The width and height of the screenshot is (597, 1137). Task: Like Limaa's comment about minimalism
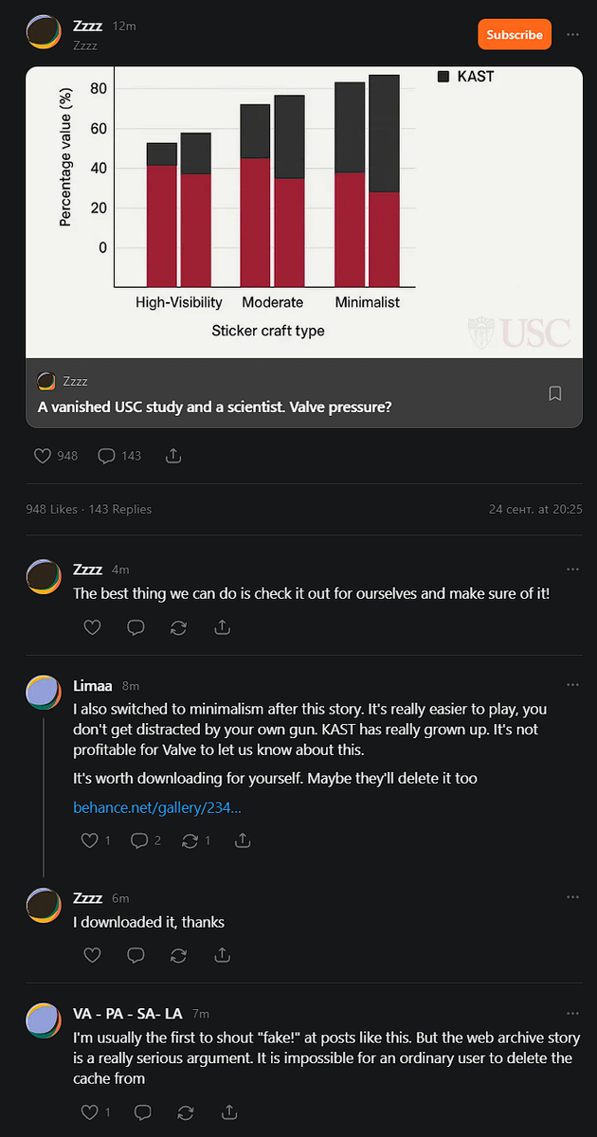point(97,840)
